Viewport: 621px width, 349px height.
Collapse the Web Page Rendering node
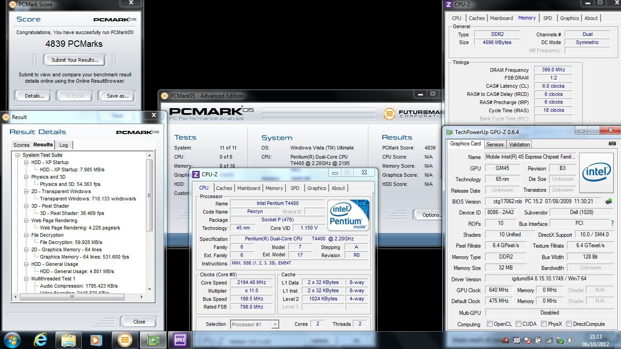pos(26,220)
